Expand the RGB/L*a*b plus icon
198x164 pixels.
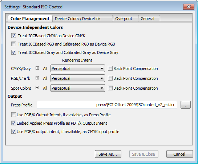(x=37, y=78)
